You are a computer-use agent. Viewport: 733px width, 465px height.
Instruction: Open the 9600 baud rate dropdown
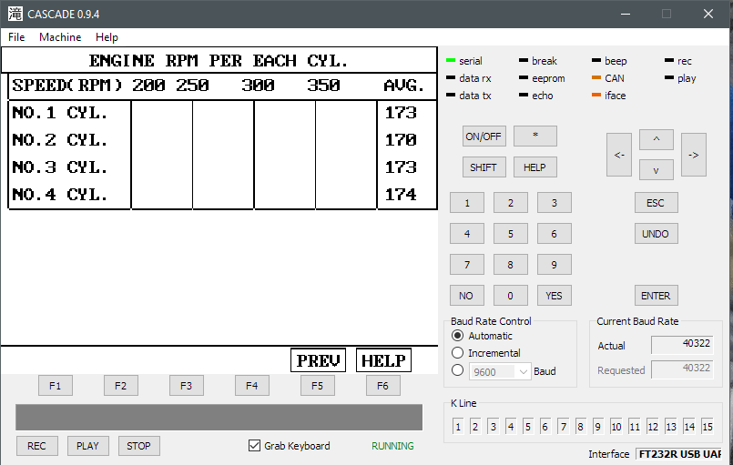click(500, 371)
